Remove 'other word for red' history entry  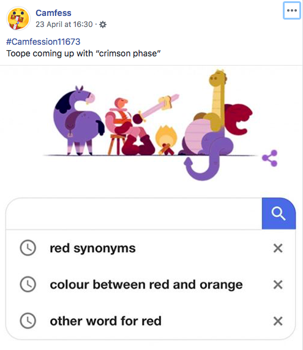pos(278,321)
